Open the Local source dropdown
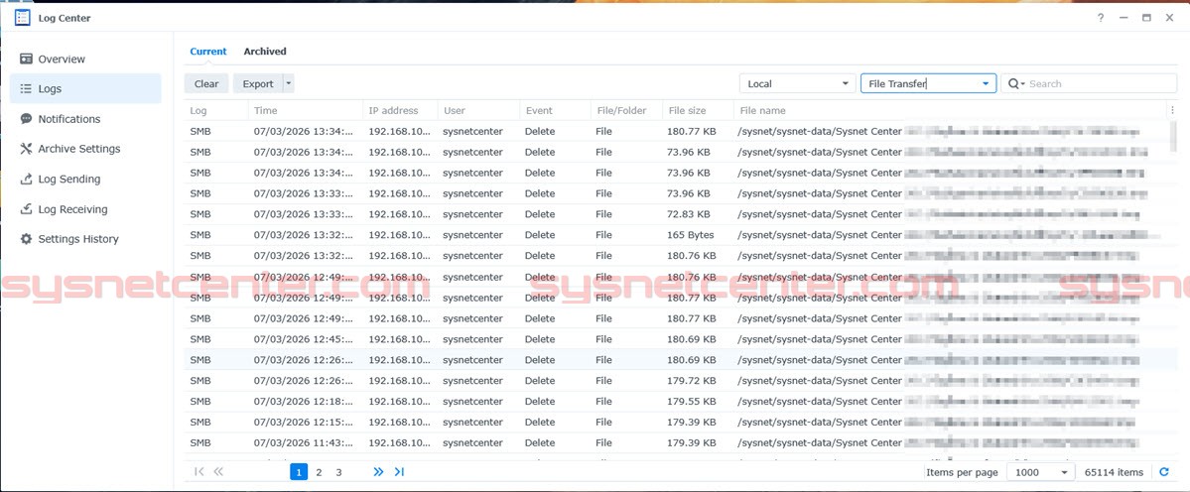 click(798, 83)
